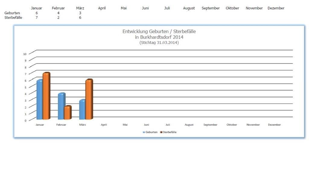Select the 'Sterbefälle' row label in table
The width and height of the screenshot is (309, 180).
[13, 18]
